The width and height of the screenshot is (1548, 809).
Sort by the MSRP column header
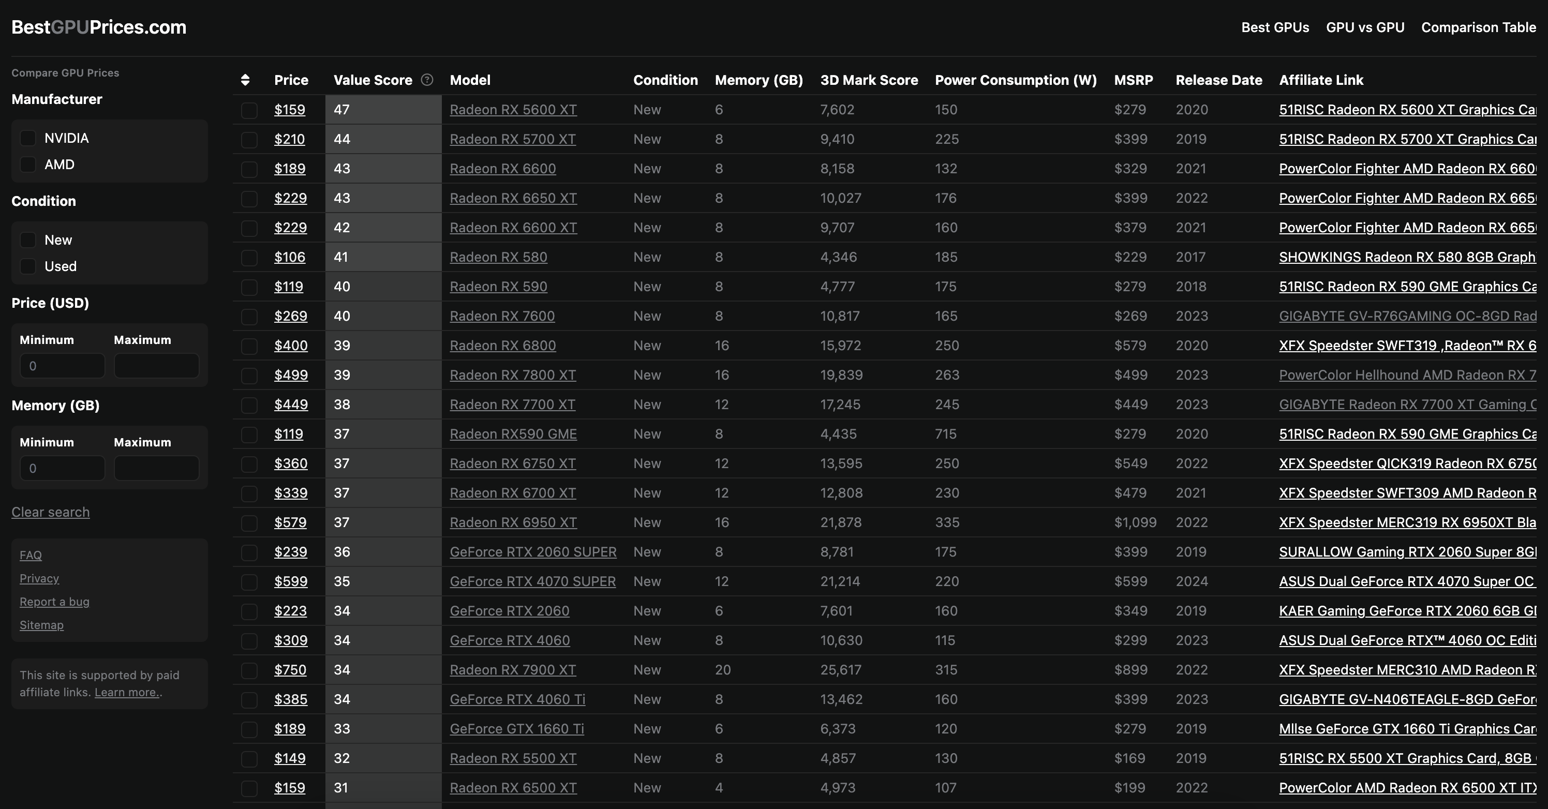point(1134,80)
